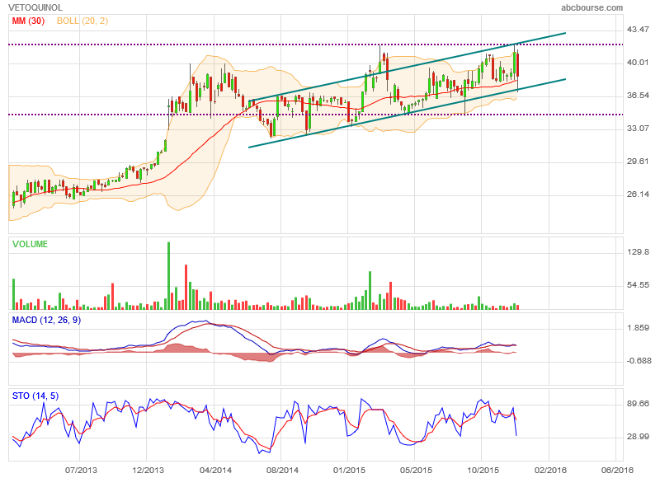Screen dimensions: 660x478
Task: Click the 29.61 price axis value
Action: (x=638, y=162)
